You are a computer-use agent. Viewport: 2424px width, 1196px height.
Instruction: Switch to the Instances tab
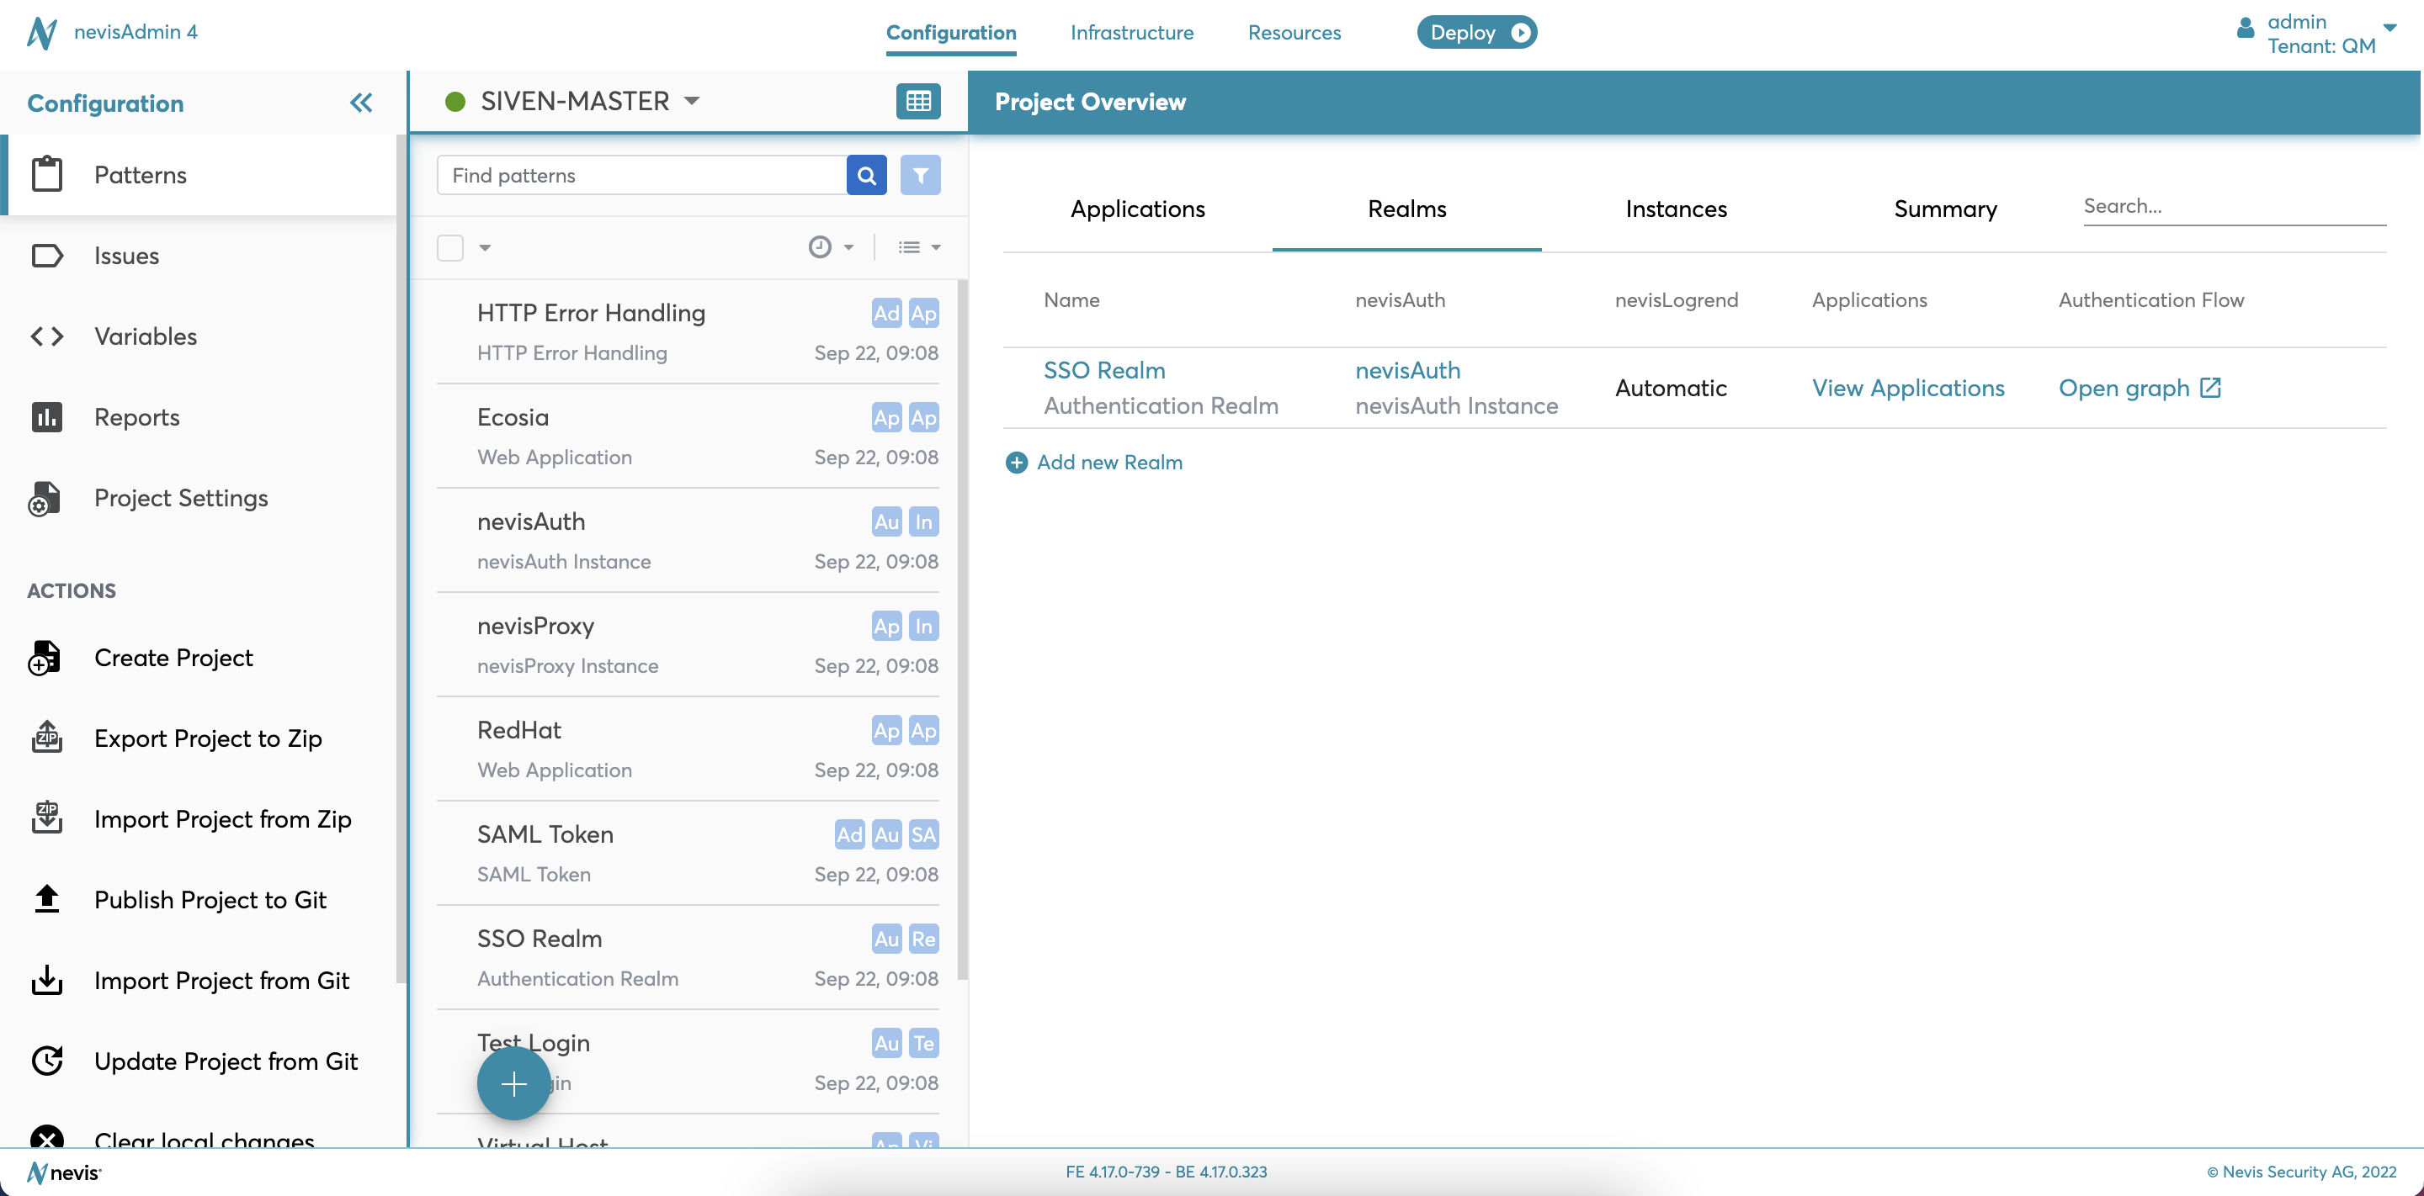[1676, 209]
